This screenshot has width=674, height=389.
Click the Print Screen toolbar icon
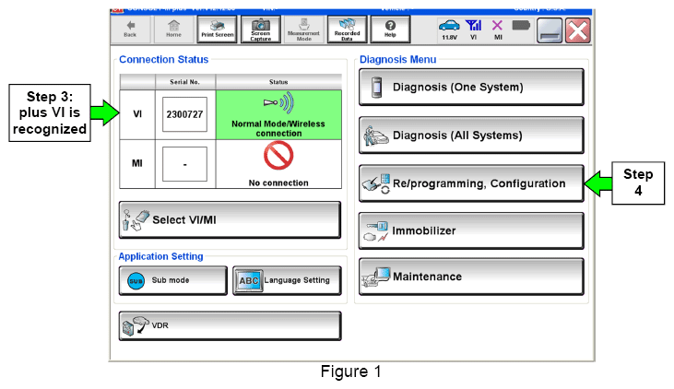pos(217,29)
